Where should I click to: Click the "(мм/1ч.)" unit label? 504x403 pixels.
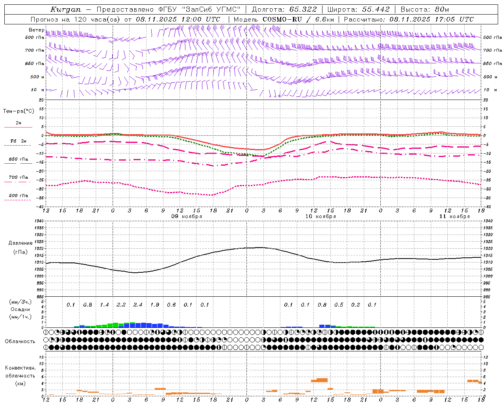pos(20,317)
